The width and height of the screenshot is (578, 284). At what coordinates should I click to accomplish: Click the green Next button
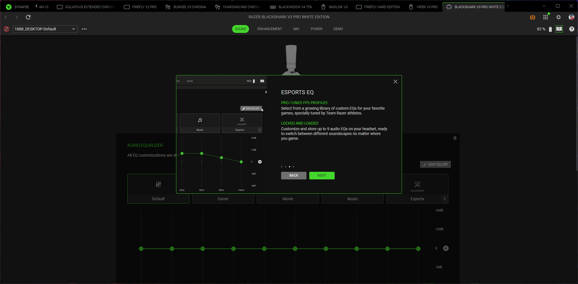322,175
